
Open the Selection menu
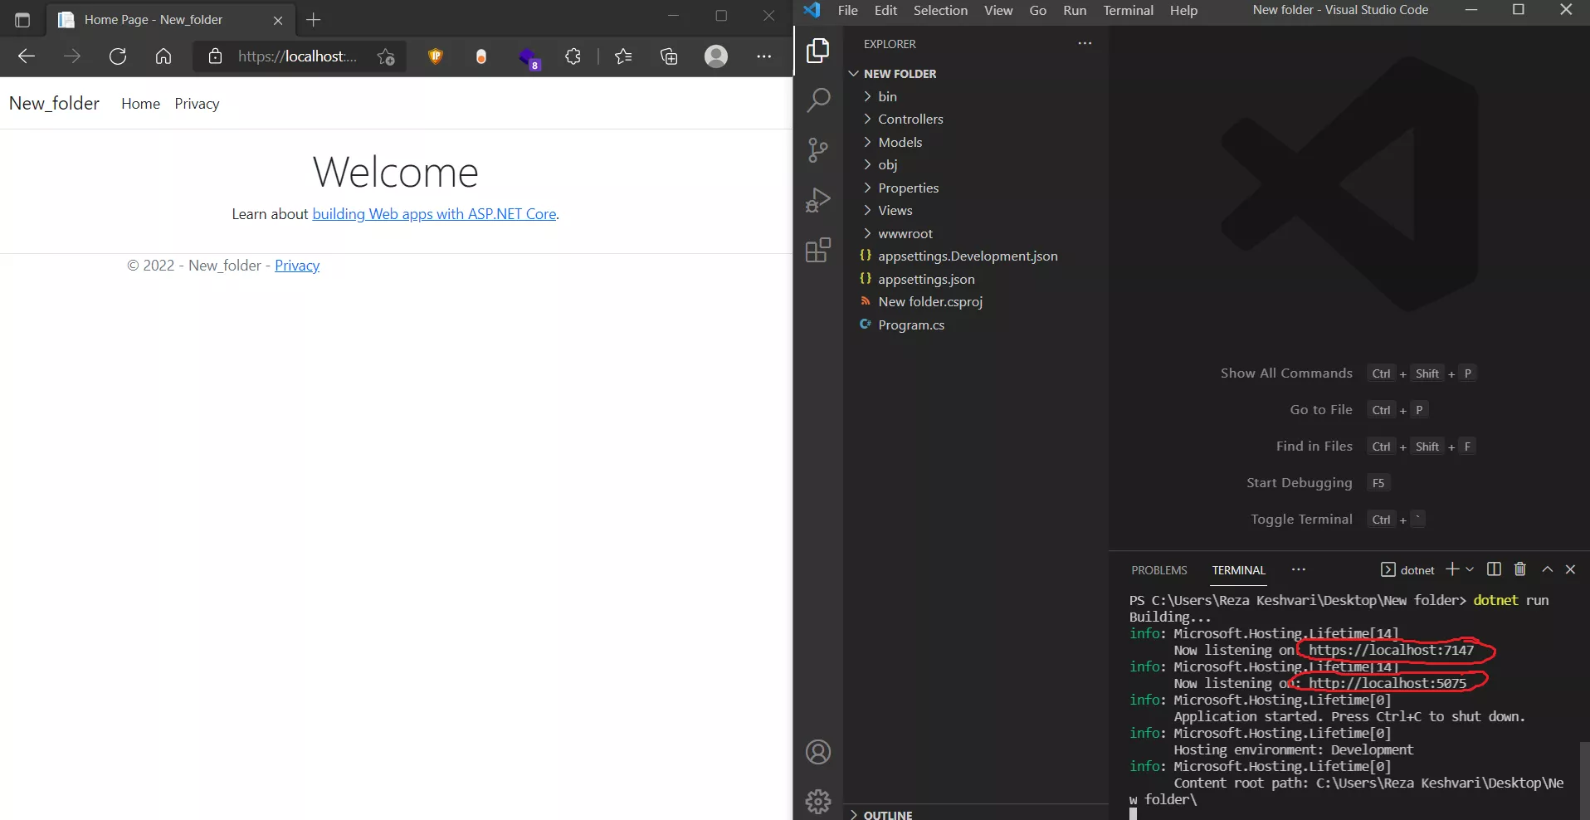click(x=940, y=10)
